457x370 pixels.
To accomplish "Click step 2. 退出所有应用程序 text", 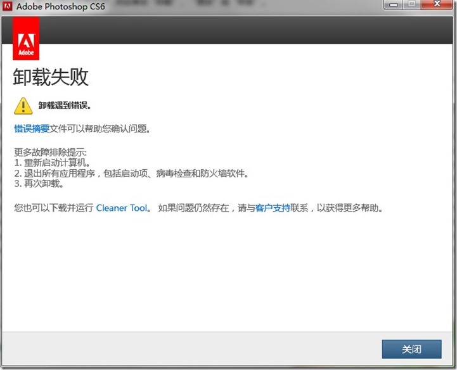I will click(x=131, y=174).
